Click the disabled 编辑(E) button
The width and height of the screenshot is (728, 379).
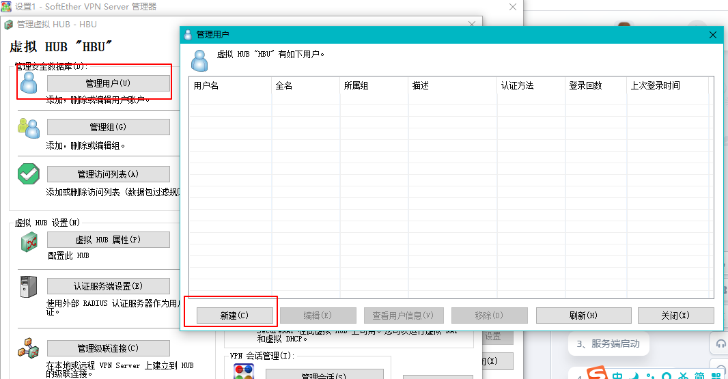318,315
